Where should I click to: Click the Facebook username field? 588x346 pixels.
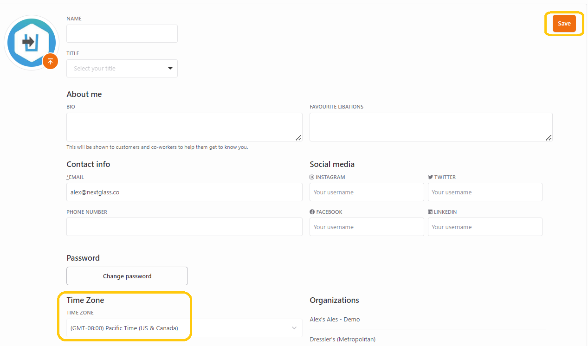pyautogui.click(x=367, y=227)
